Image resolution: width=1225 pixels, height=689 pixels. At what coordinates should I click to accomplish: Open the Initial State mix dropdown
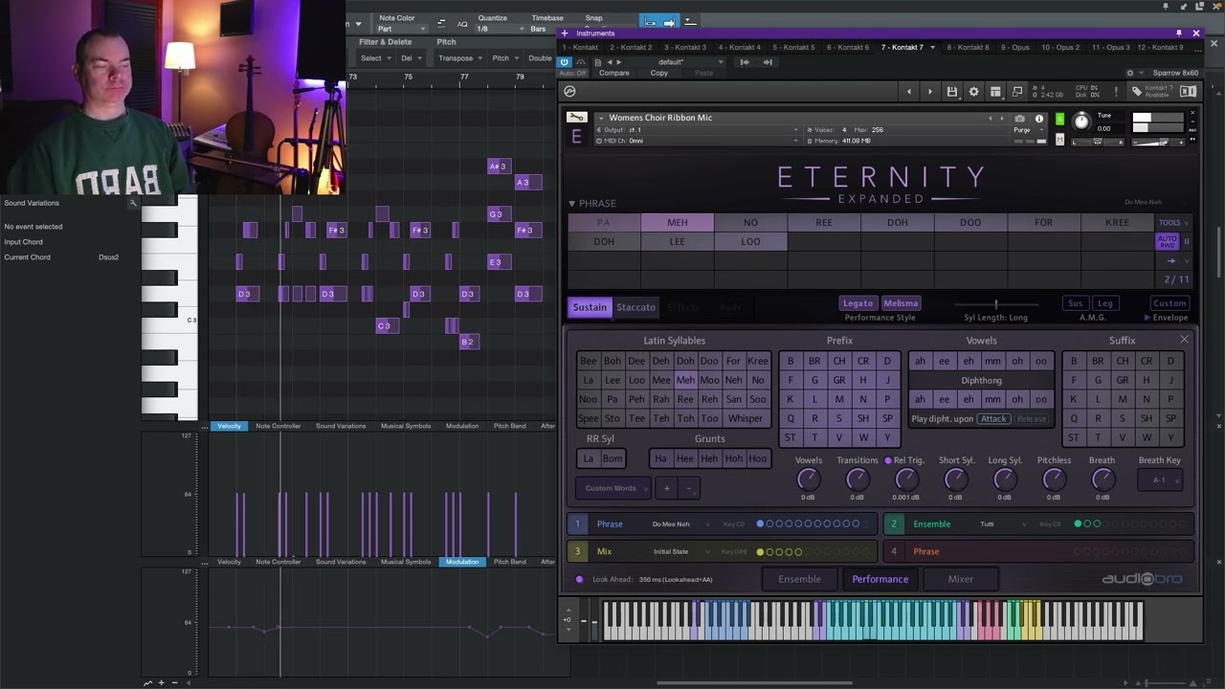(x=681, y=552)
